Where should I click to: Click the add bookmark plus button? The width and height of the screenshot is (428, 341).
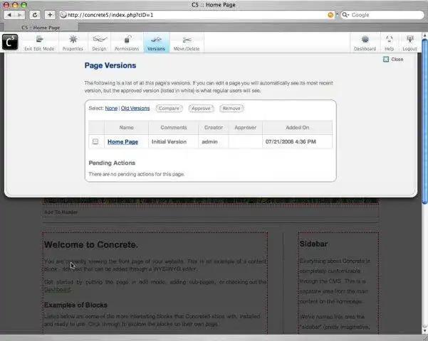pyautogui.click(x=50, y=15)
